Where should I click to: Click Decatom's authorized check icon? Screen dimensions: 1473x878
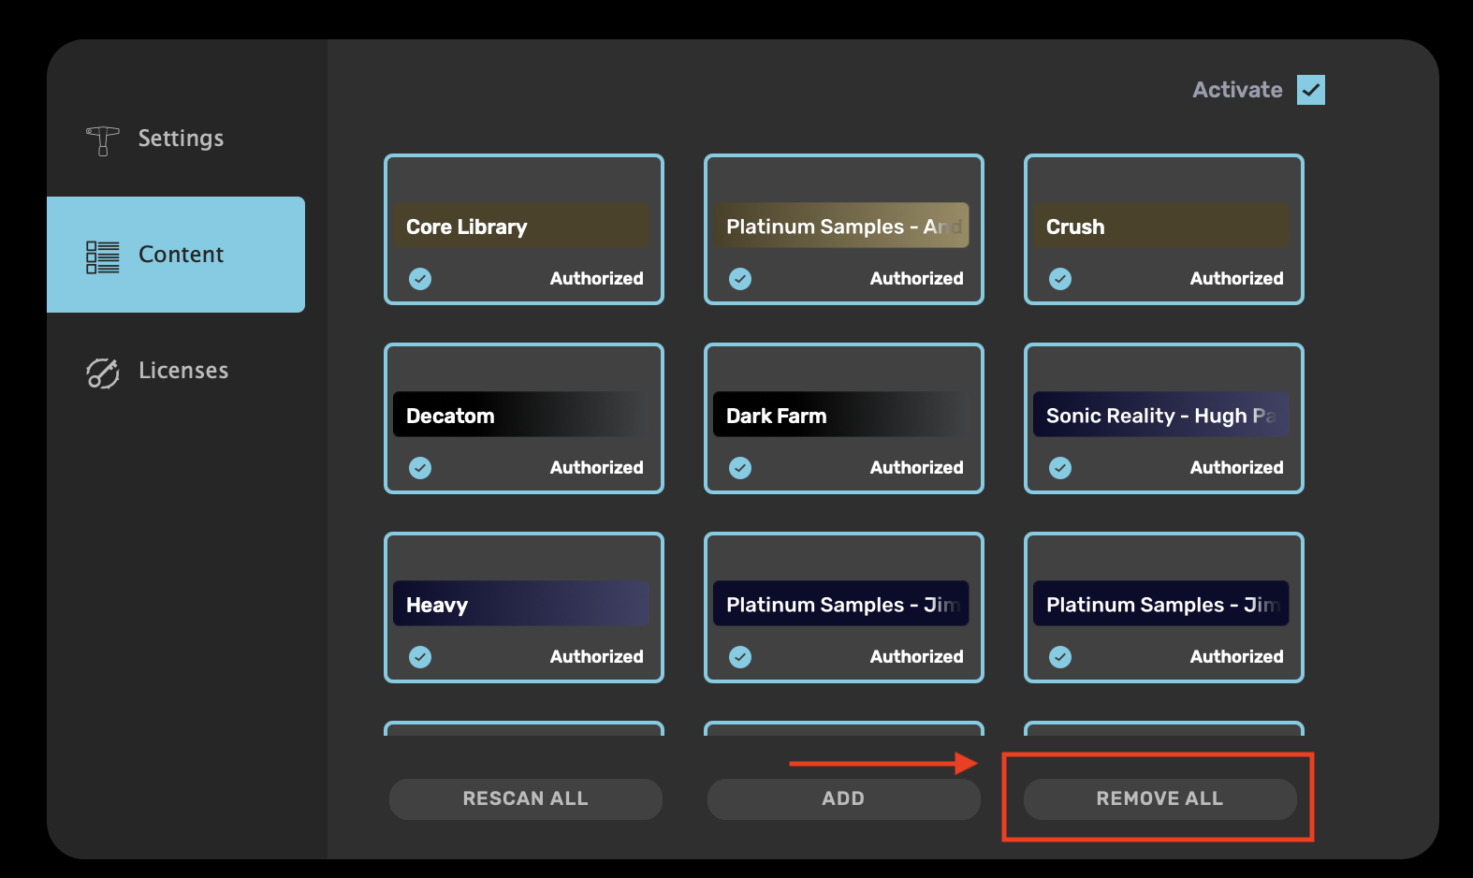click(x=420, y=468)
